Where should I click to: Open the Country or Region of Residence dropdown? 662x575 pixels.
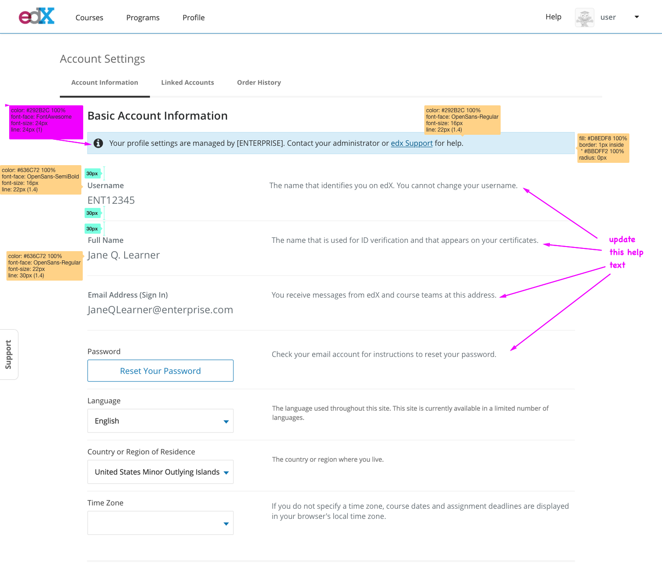(160, 472)
